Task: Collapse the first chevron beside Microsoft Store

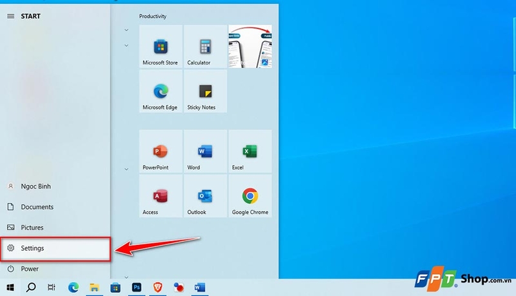Action: tap(126, 30)
